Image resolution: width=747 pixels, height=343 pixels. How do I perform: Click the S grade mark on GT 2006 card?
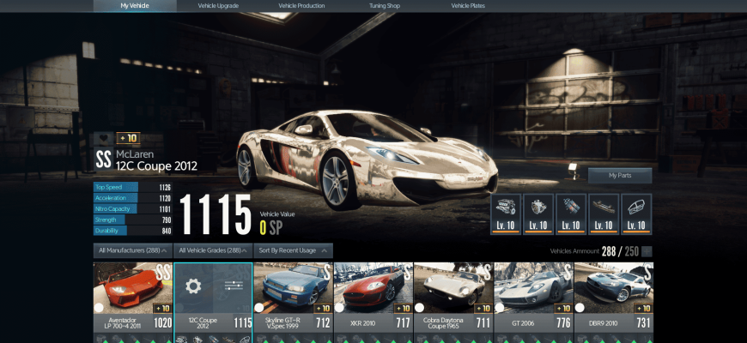[568, 273]
